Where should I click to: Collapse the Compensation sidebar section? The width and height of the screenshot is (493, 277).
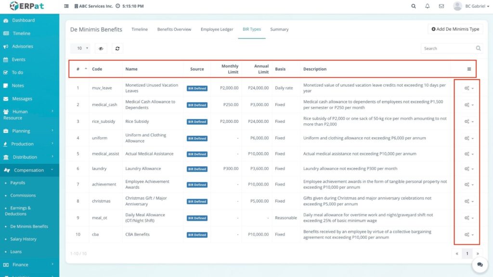[x=29, y=170]
